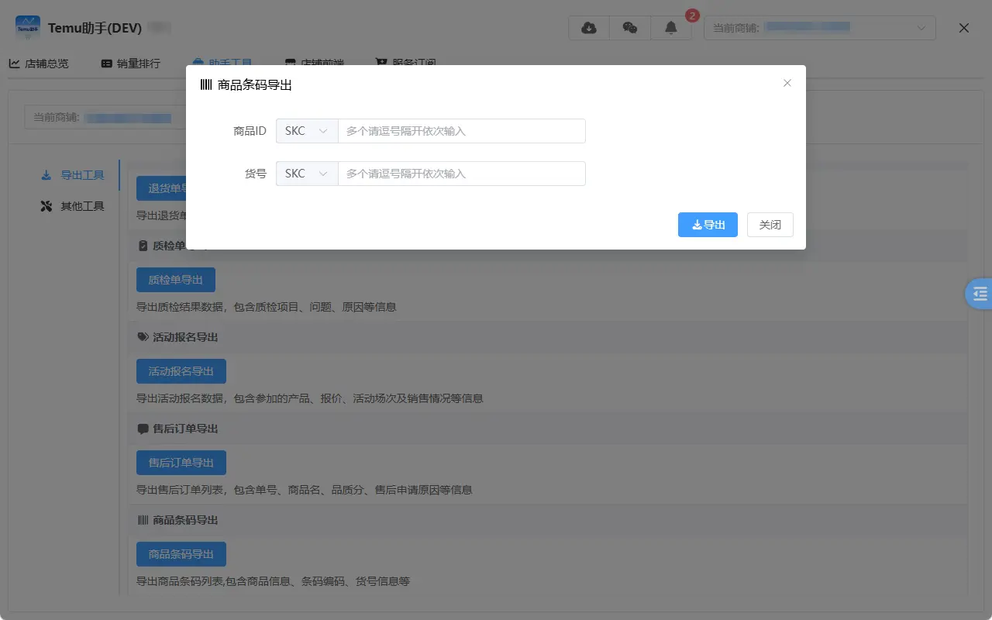
Task: Select the download icon beside 导出工具
Action: click(x=46, y=175)
